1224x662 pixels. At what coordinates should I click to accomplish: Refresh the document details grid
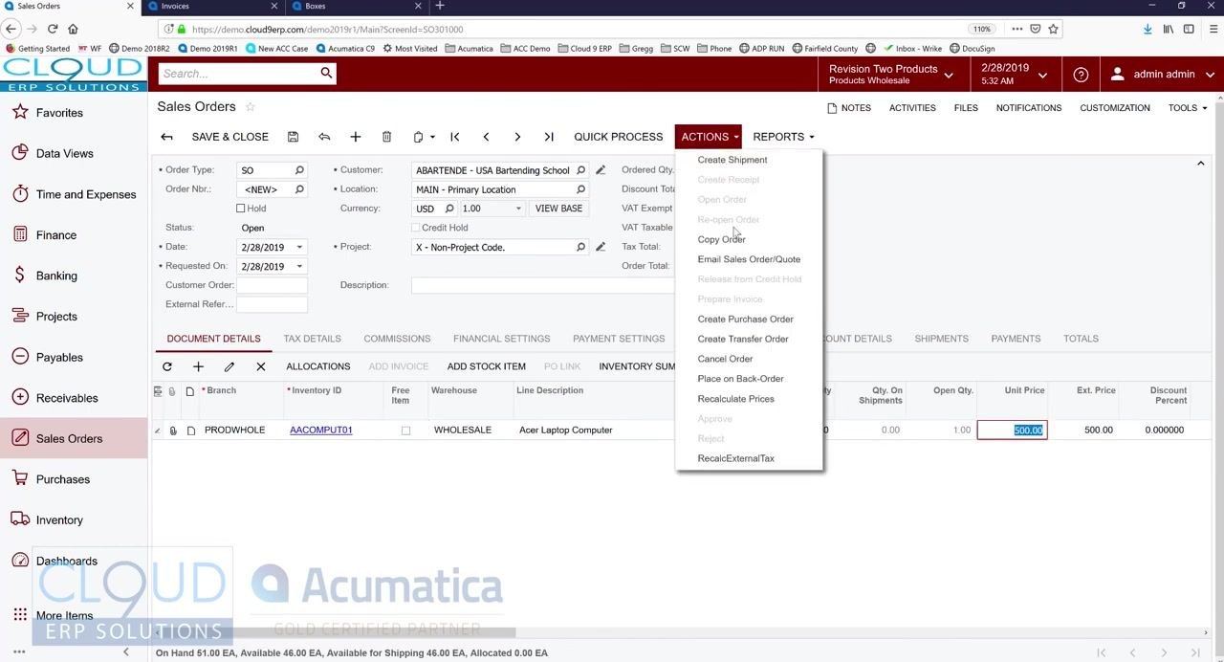pos(167,366)
